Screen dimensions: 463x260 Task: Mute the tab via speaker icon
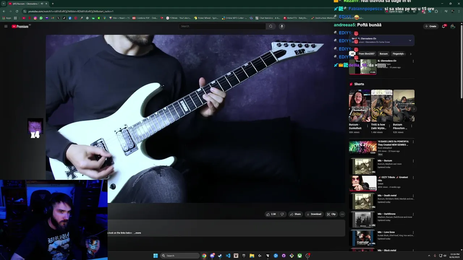pos(42,4)
